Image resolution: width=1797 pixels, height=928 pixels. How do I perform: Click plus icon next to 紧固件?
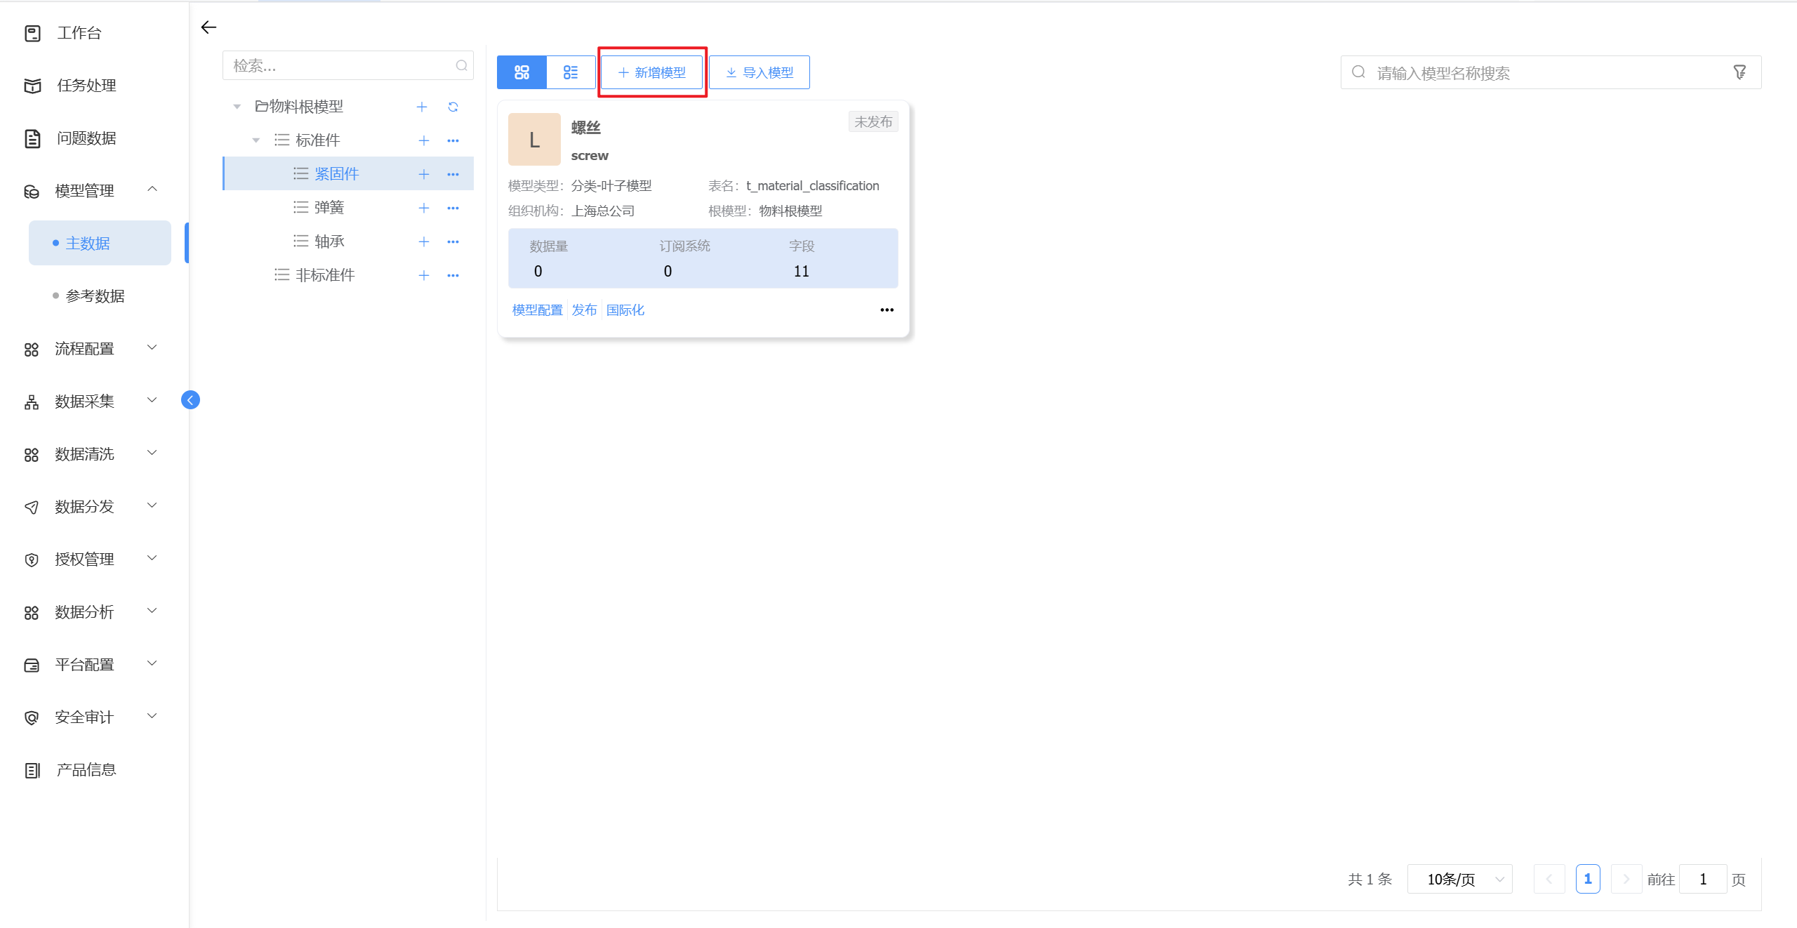click(423, 174)
